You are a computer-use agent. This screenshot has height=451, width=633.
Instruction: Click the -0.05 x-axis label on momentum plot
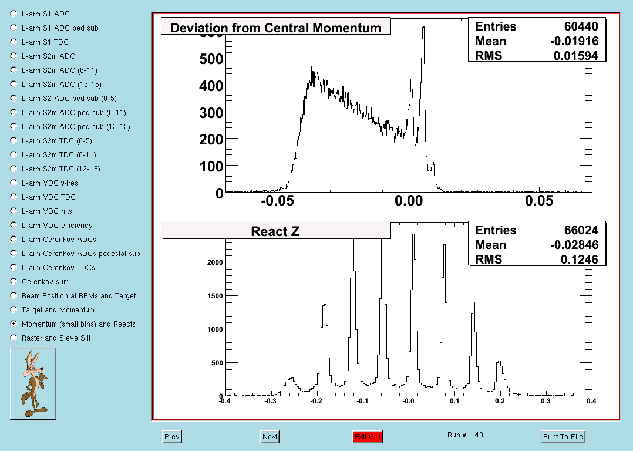coord(277,201)
